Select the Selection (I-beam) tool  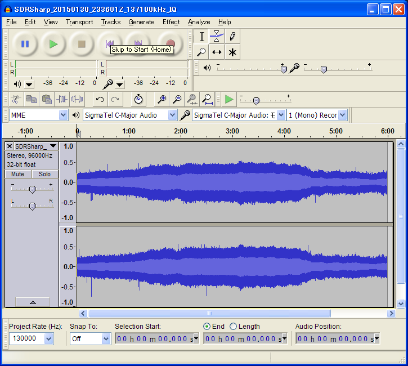pyautogui.click(x=201, y=36)
